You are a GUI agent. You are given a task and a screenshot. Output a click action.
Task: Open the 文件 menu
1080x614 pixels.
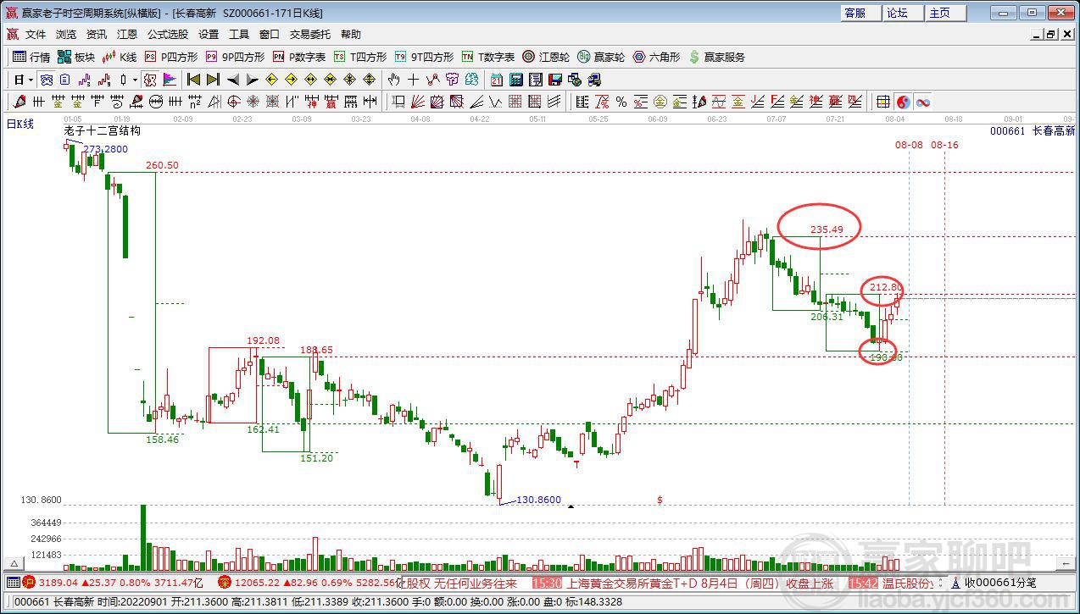36,35
